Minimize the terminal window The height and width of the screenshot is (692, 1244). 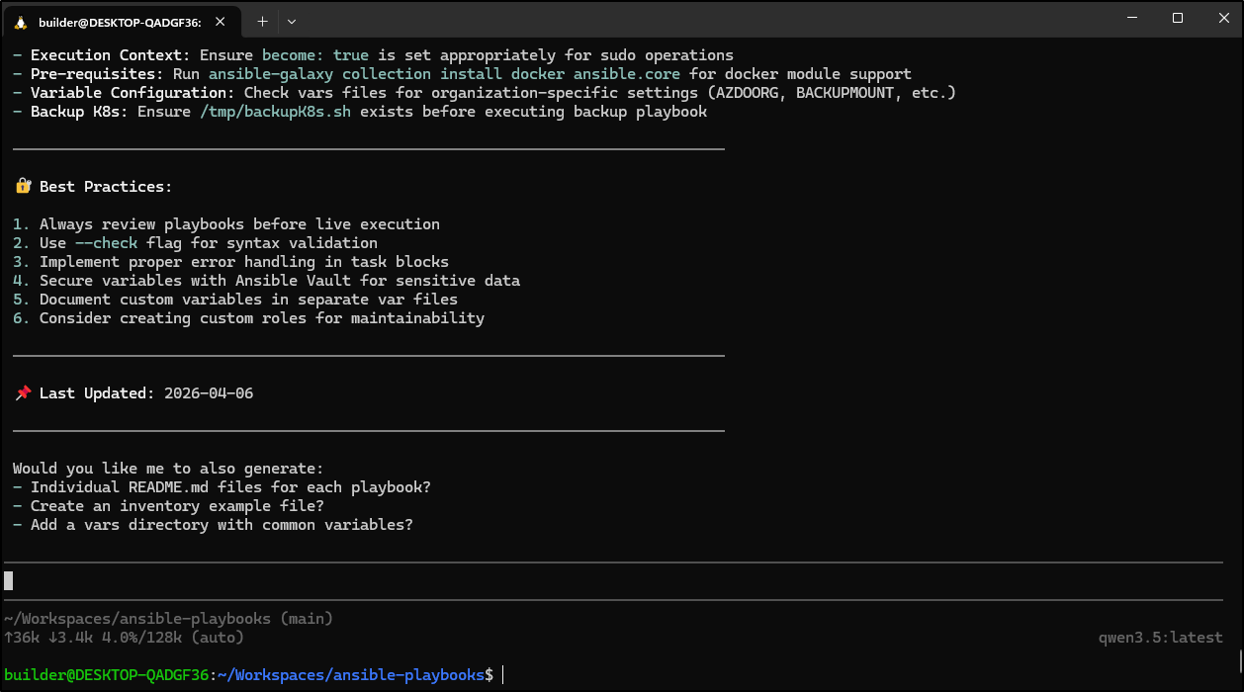click(1132, 18)
